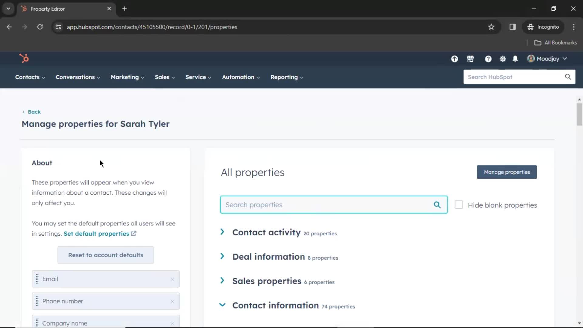Click the Help icon button
Viewport: 583px width, 328px height.
coord(488,59)
